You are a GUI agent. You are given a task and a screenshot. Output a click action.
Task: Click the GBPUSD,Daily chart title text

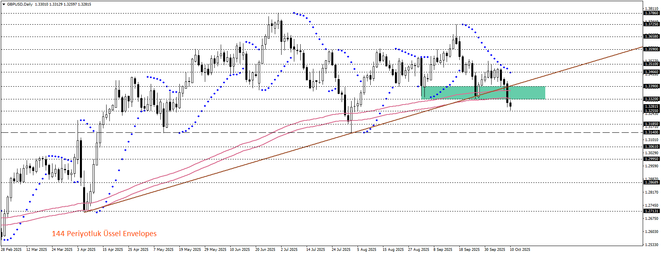coord(20,4)
